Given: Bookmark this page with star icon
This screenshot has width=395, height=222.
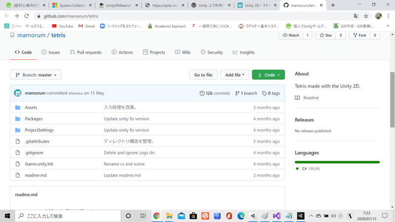Looking at the screenshot, I should [366, 16].
